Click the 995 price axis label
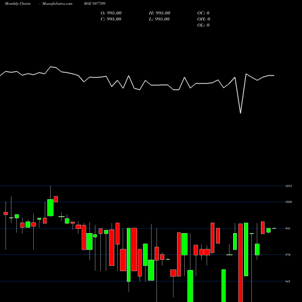This screenshot has width=302, height=302. coord(288,228)
